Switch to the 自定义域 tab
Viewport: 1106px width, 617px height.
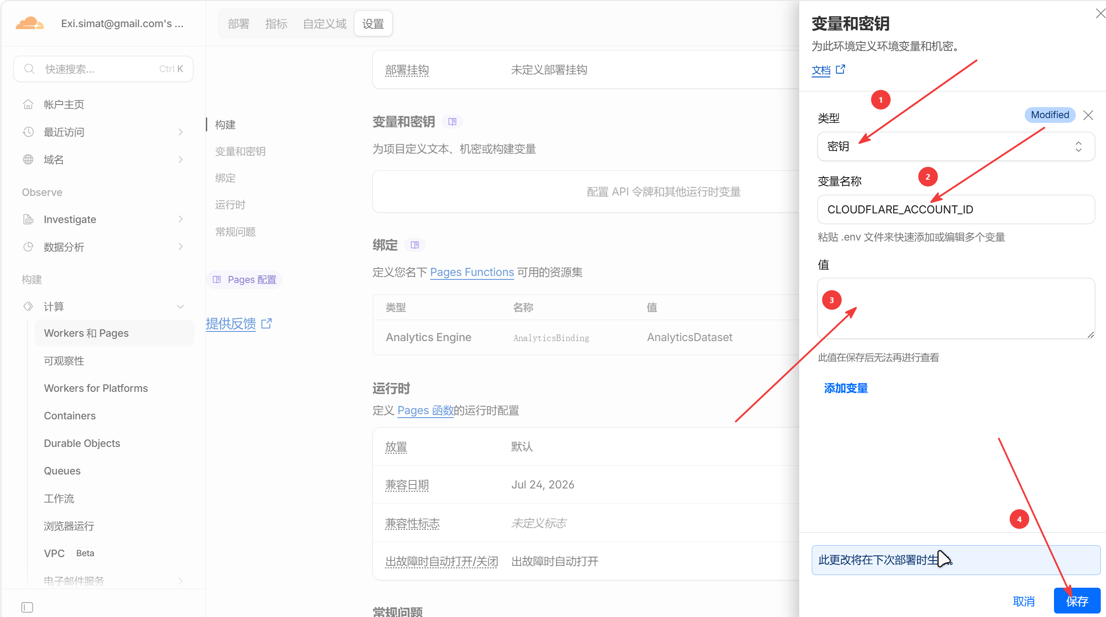(x=325, y=24)
